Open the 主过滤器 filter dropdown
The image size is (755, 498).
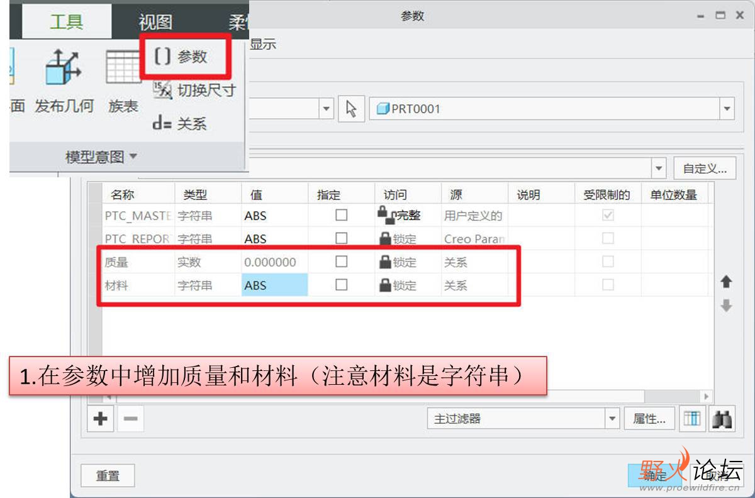tap(612, 419)
